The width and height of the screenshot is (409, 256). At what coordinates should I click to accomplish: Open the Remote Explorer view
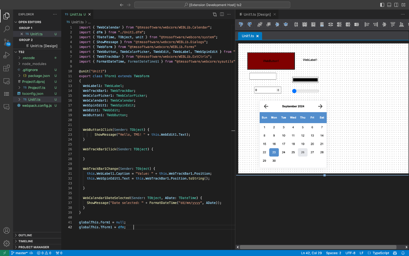6,81
